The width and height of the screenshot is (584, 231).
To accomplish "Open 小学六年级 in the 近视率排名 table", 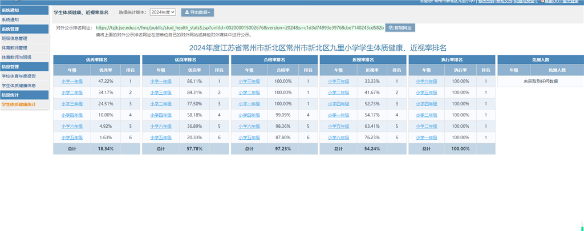I will click(x=339, y=137).
